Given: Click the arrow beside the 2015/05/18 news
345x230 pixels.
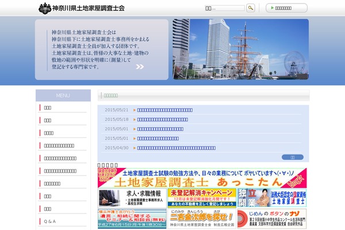Looking at the screenshot, I should [135, 120].
